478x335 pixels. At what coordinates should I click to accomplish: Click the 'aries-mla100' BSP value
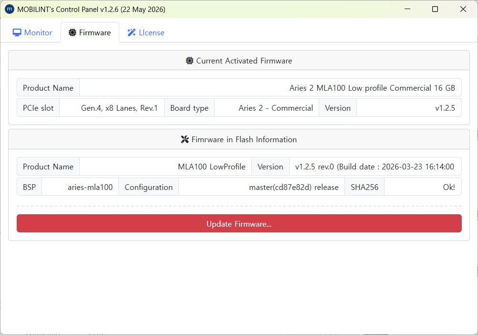tap(90, 187)
